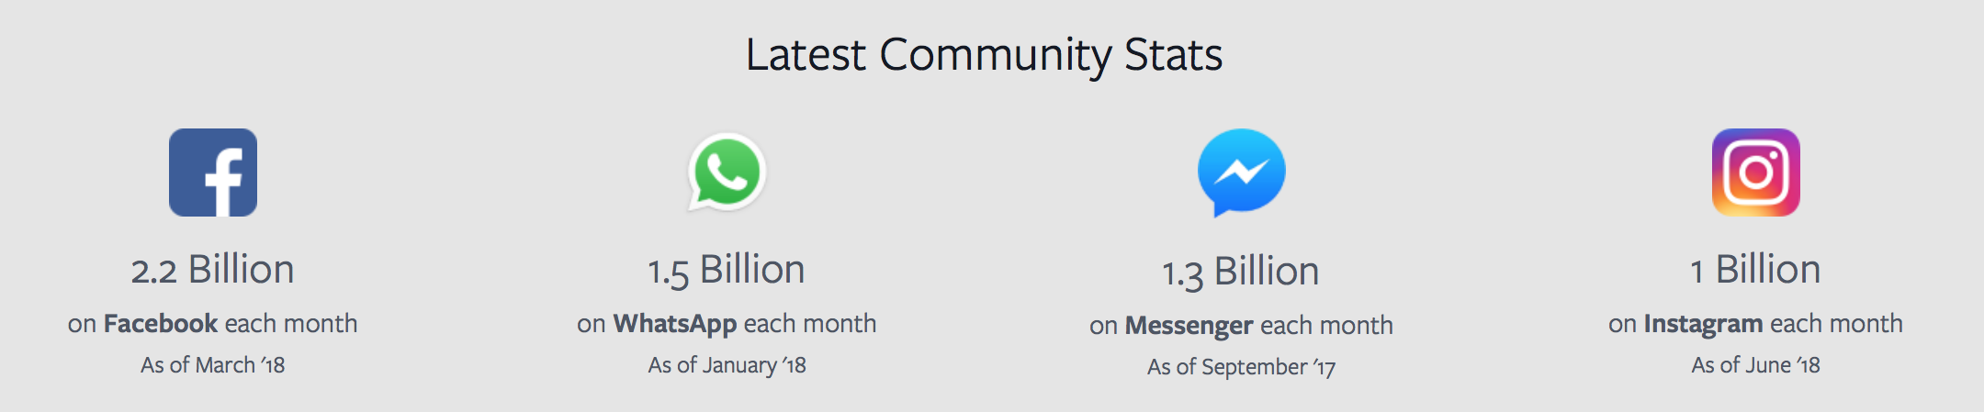Click 'each month' after Facebook
This screenshot has height=412, width=1984.
291,323
